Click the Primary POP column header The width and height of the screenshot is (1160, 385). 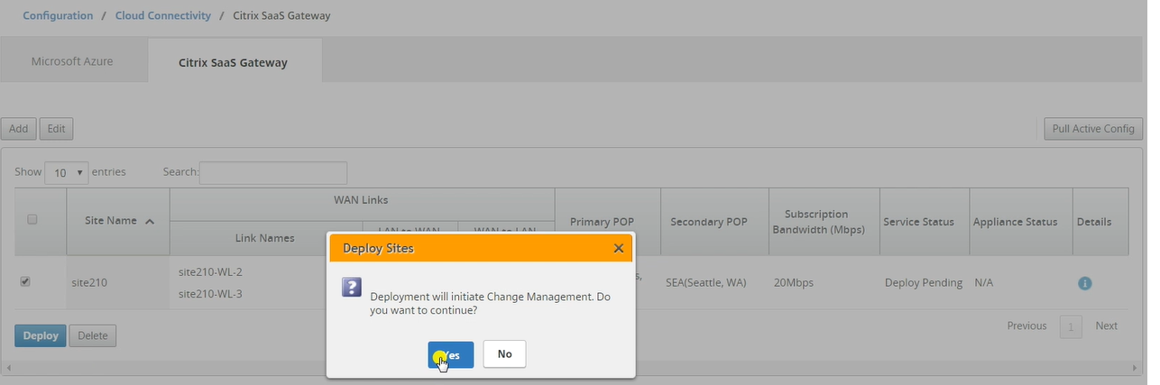608,222
